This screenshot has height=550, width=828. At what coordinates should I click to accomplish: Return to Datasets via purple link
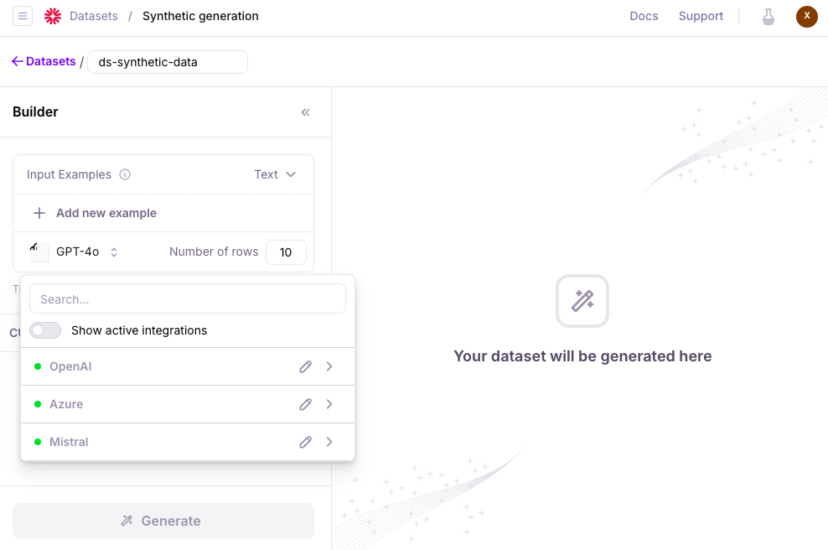click(50, 61)
